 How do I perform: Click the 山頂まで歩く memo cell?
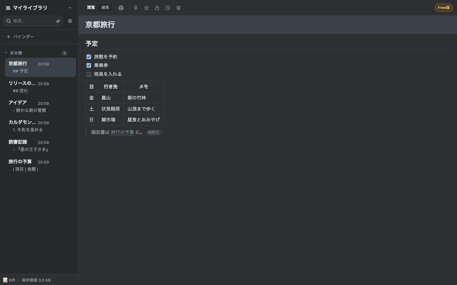(144, 109)
